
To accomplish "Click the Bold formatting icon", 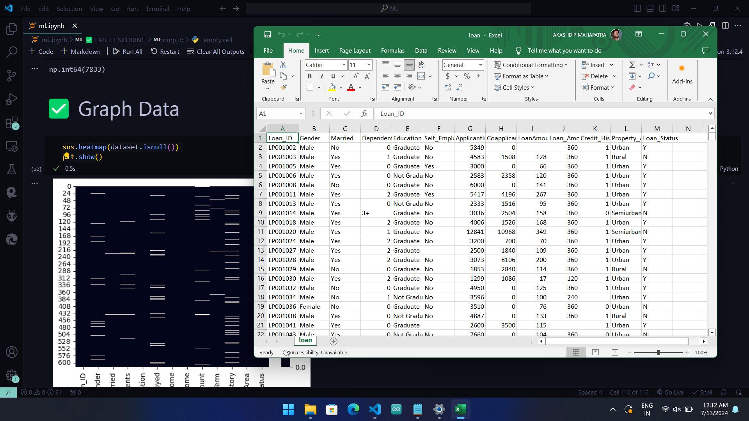I will [310, 76].
